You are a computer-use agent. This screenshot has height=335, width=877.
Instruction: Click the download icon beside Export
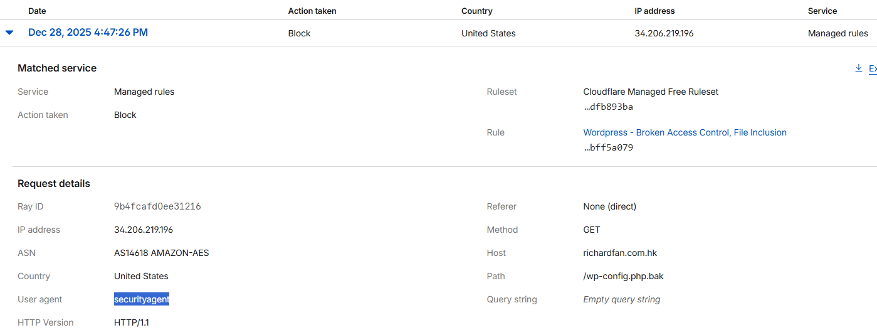(x=858, y=68)
